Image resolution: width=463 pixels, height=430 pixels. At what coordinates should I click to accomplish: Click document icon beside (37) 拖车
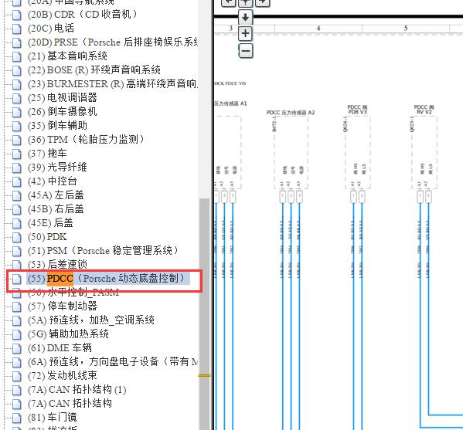[x=17, y=154]
